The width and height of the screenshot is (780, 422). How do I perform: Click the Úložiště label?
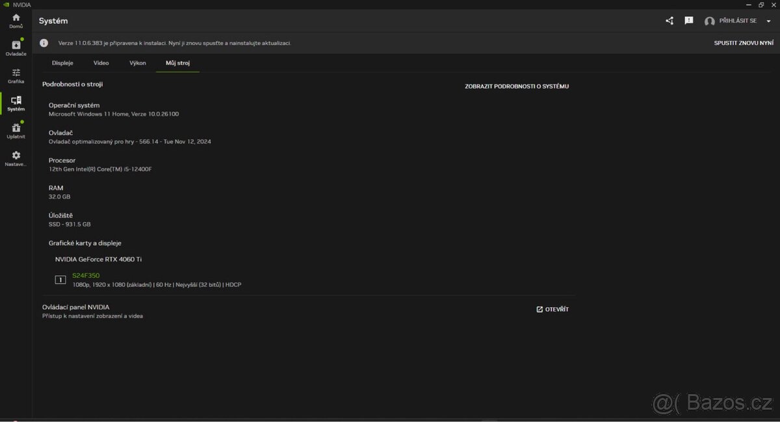61,215
